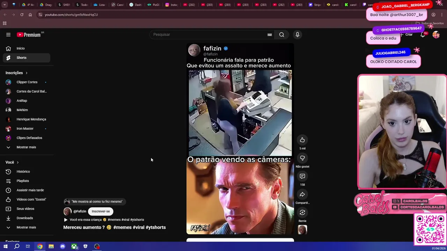
Task: Open AniRap channel subscription
Action: [x=27, y=101]
